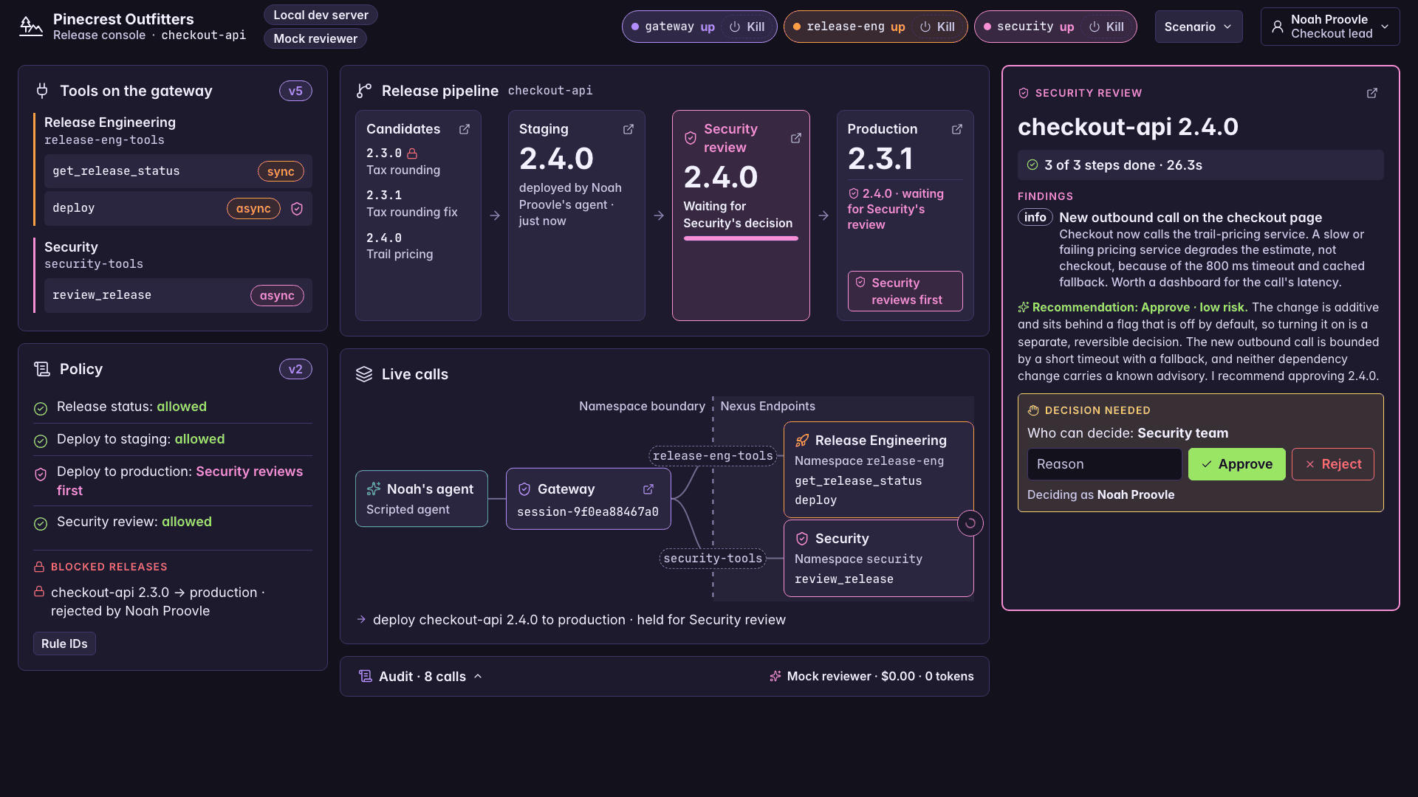The height and width of the screenshot is (797, 1418).
Task: Open the Scenario dropdown
Action: (1199, 27)
